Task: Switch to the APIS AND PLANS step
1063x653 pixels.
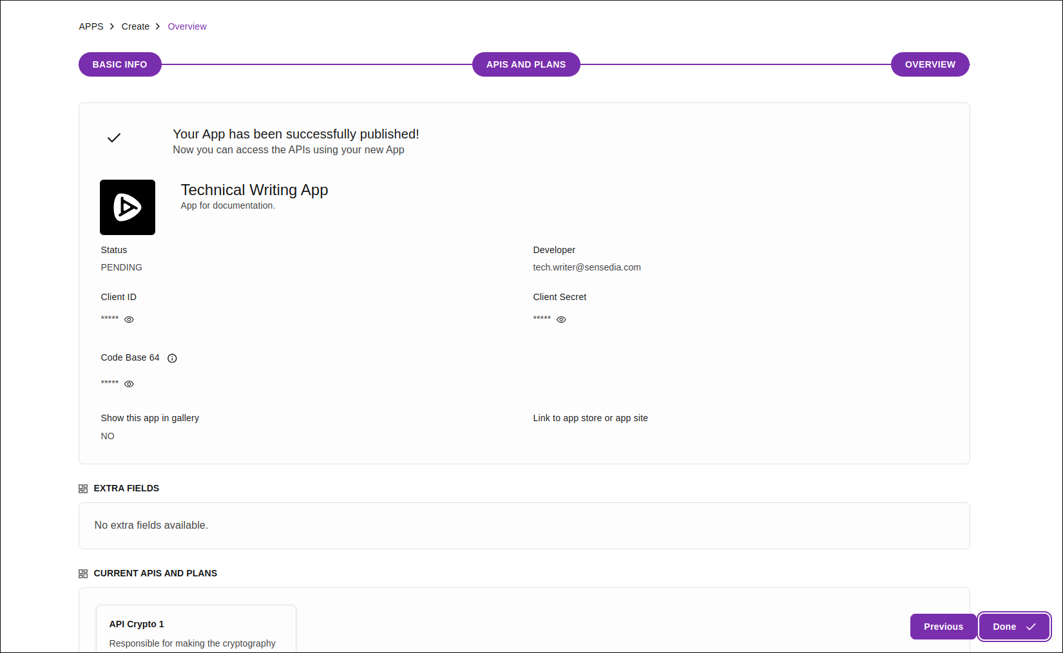Action: tap(526, 64)
